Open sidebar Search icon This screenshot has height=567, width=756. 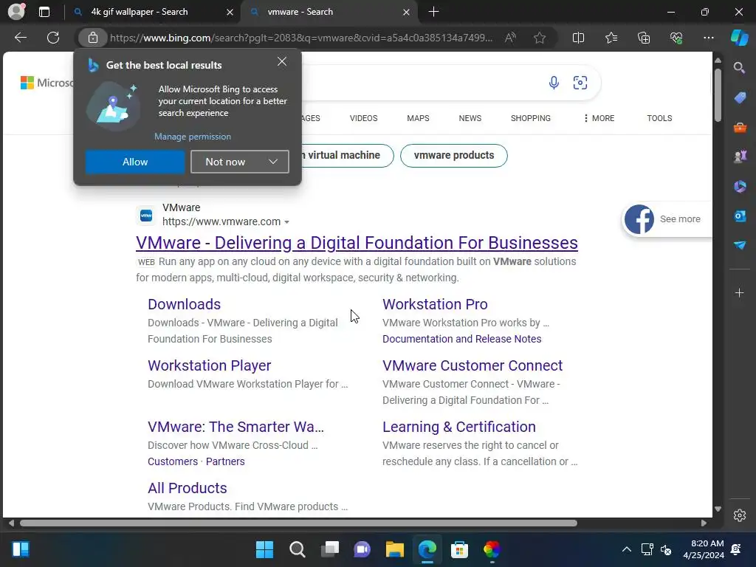(x=739, y=68)
